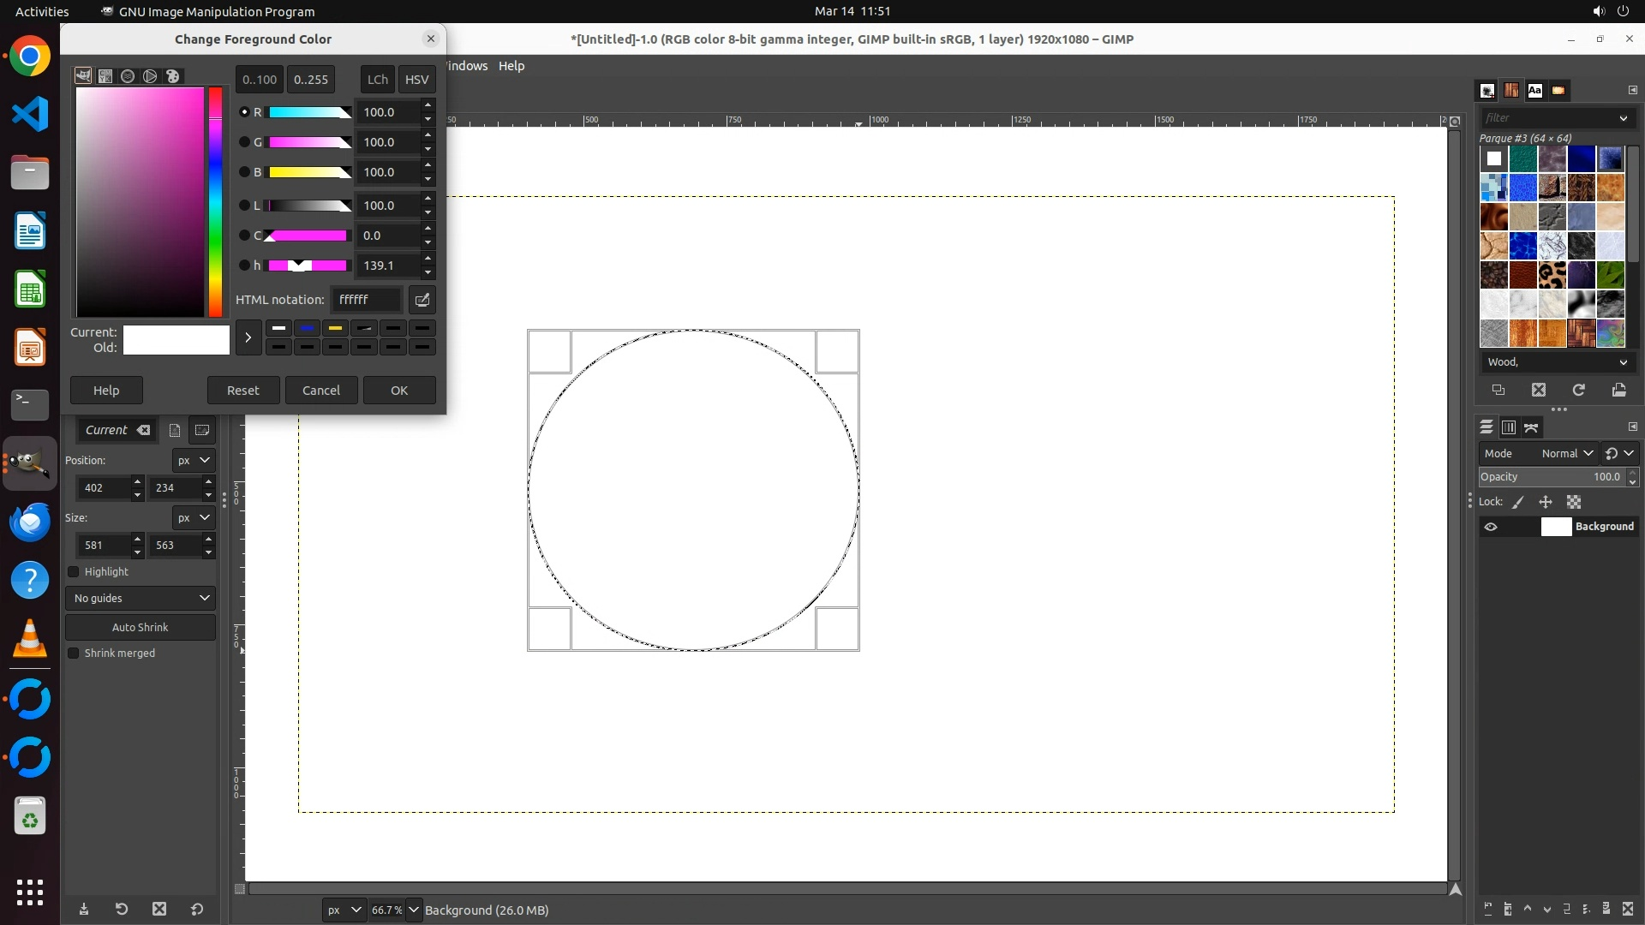Pick the blue color history swatch
Image resolution: width=1645 pixels, height=925 pixels.
pyautogui.click(x=307, y=328)
